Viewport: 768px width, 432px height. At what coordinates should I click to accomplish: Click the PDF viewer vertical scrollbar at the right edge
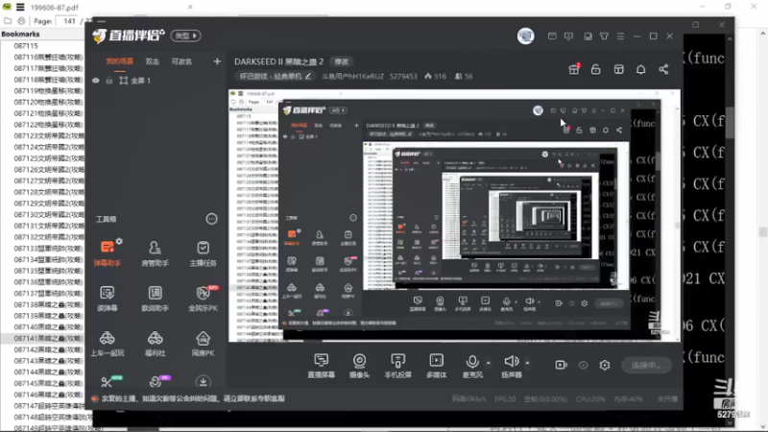pos(762,230)
